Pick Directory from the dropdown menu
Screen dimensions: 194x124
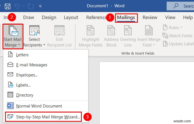pos(46,95)
